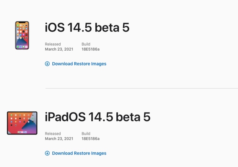
Task: Click the Released label under iOS
Action: (53, 44)
